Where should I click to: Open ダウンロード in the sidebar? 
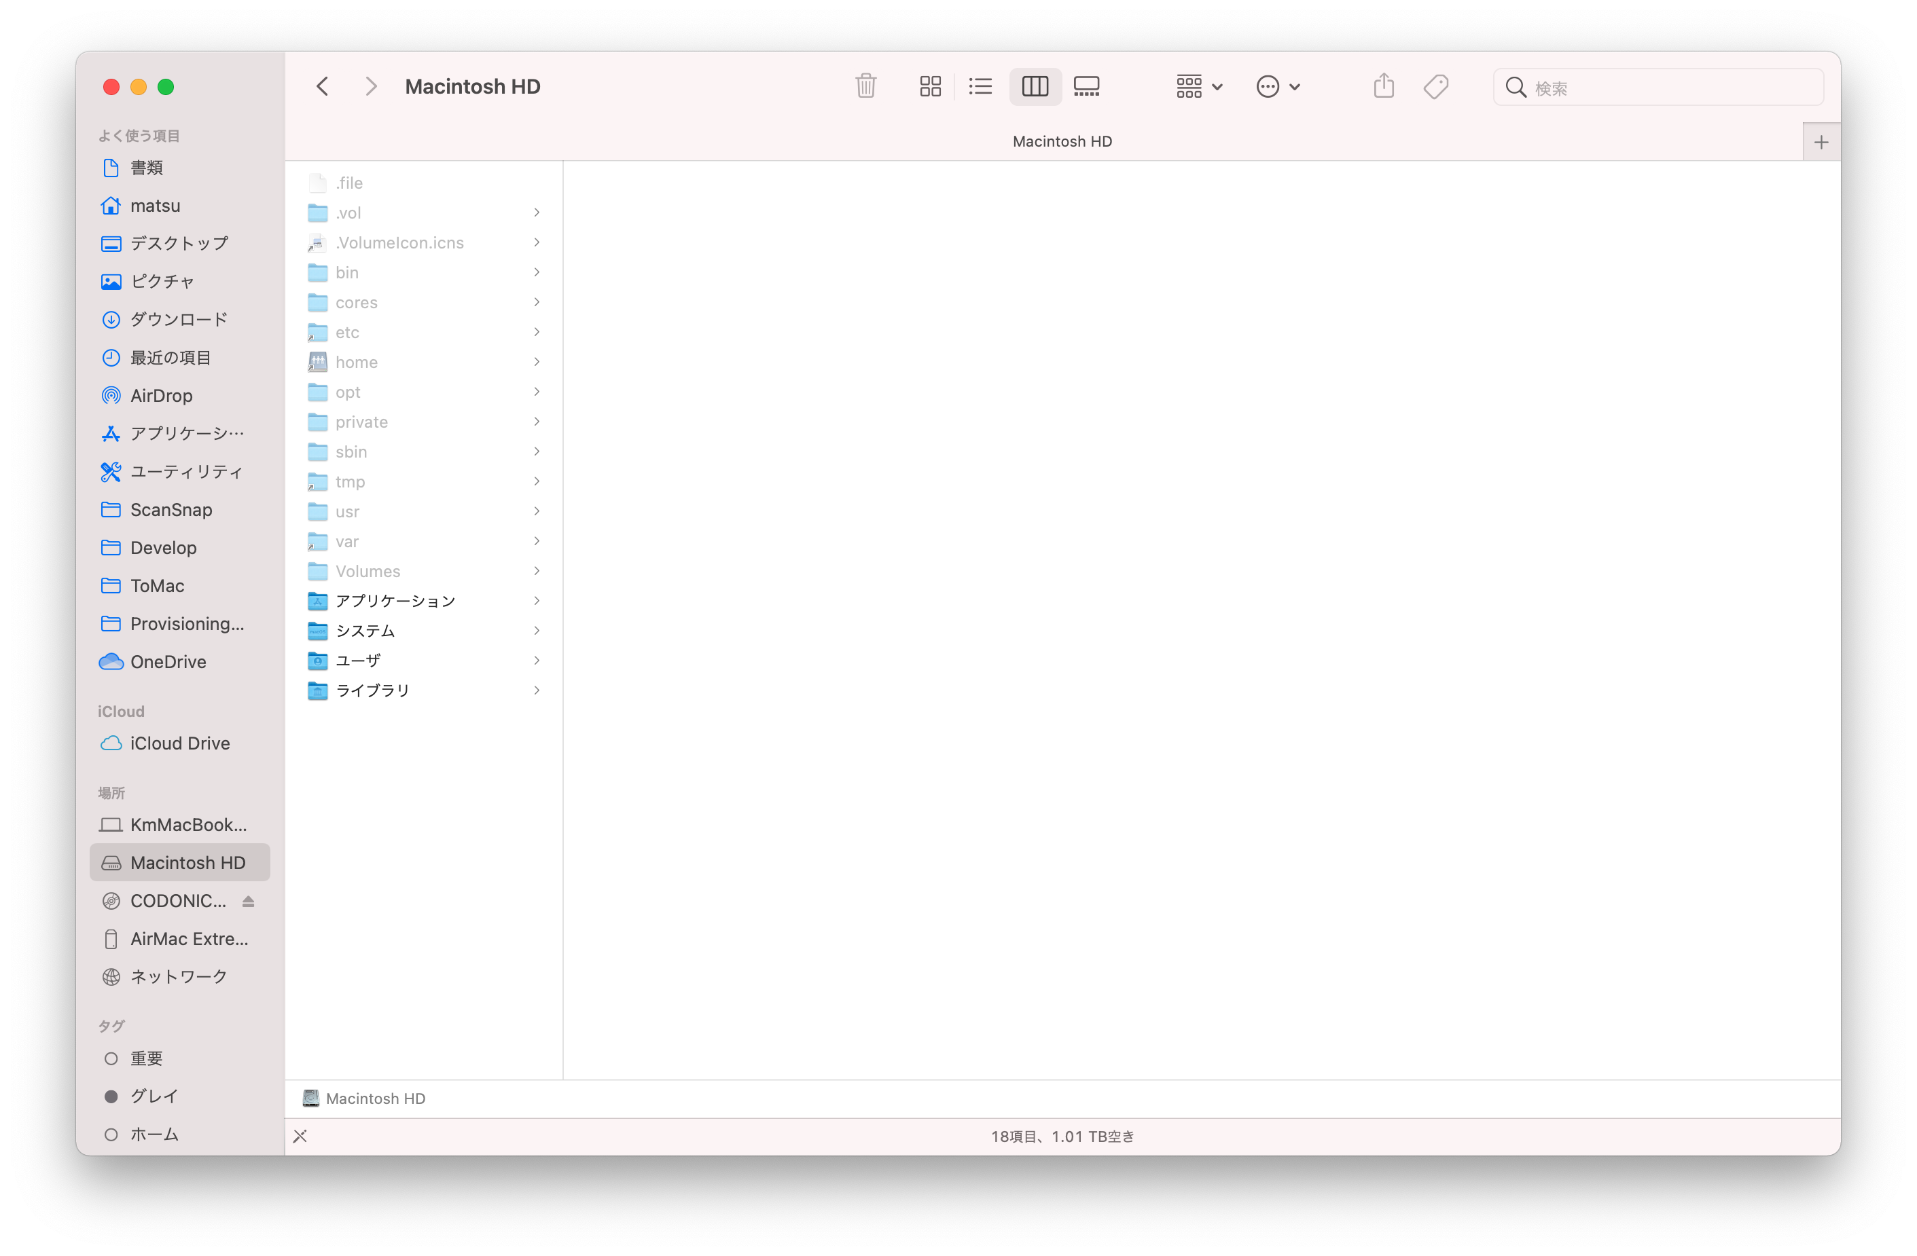pyautogui.click(x=179, y=320)
